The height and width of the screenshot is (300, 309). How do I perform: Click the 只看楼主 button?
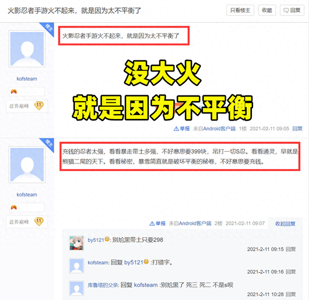coord(240,10)
